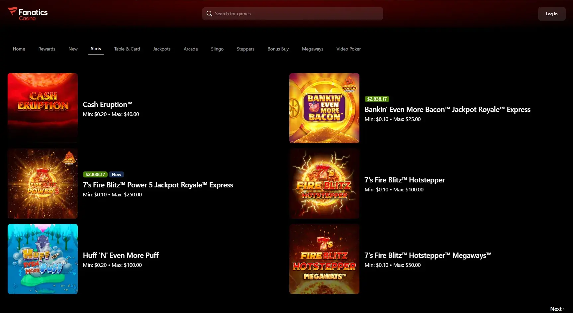The image size is (573, 313).
Task: Click the search magnifier icon
Action: [209, 14]
